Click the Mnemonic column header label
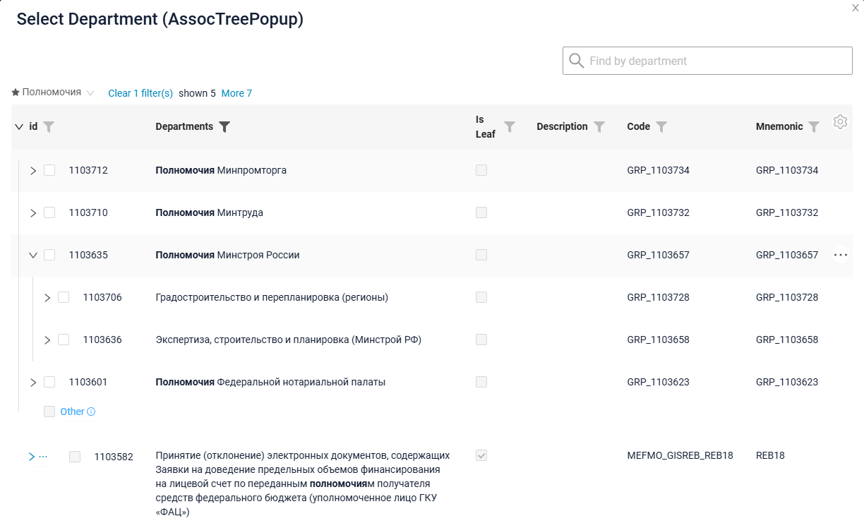The height and width of the screenshot is (528, 864). point(779,126)
